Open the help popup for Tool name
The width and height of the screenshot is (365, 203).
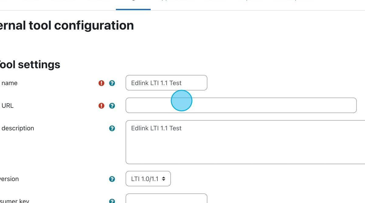coord(112,83)
